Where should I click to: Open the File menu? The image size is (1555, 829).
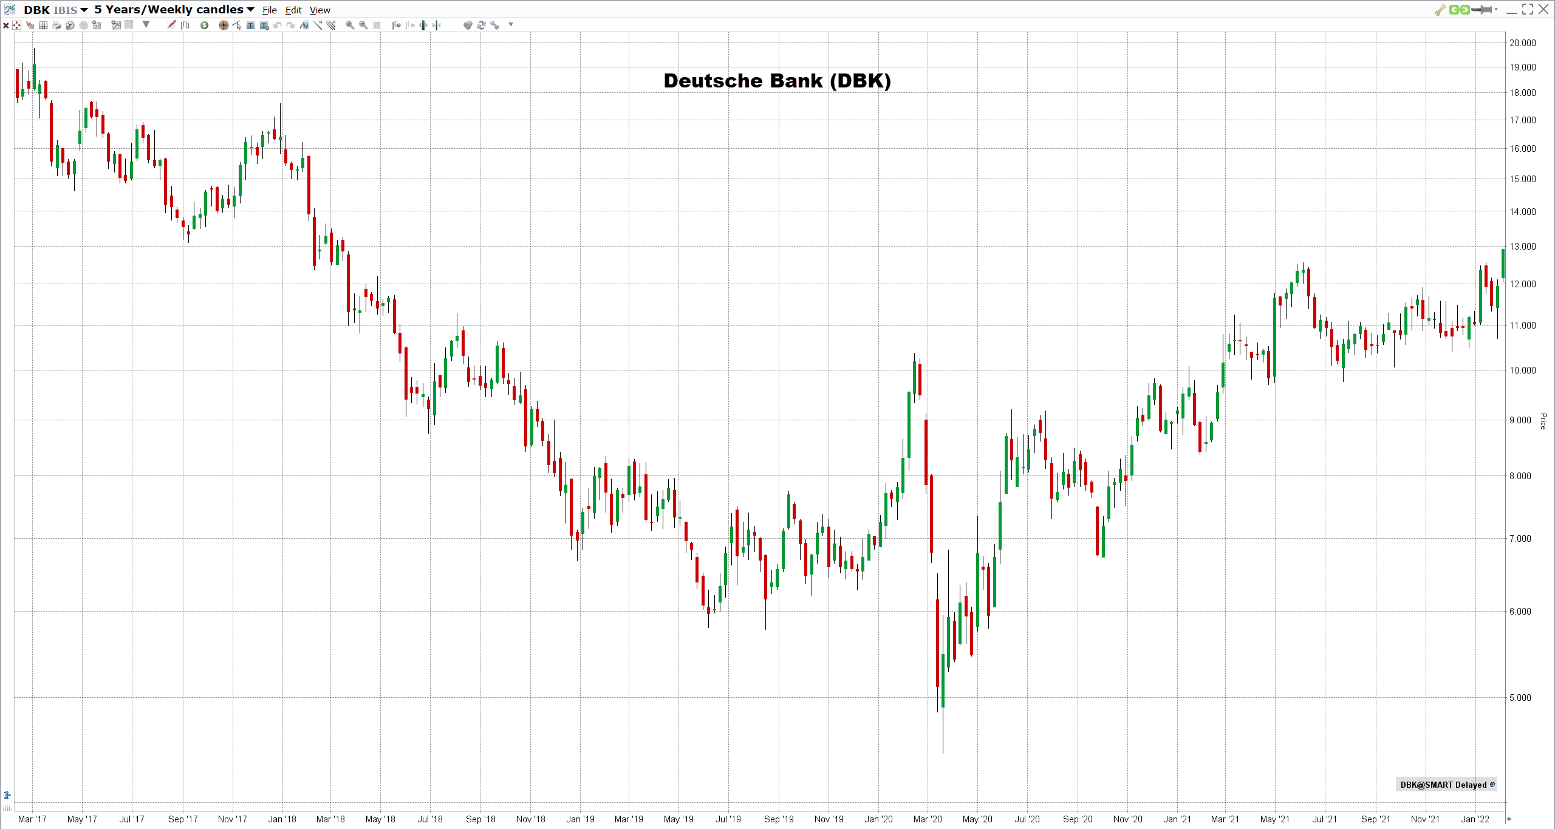tap(270, 10)
